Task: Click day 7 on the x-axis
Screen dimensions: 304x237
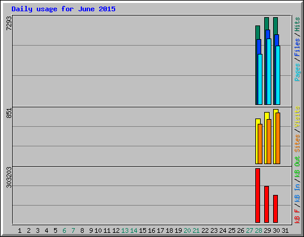Action: (x=73, y=230)
